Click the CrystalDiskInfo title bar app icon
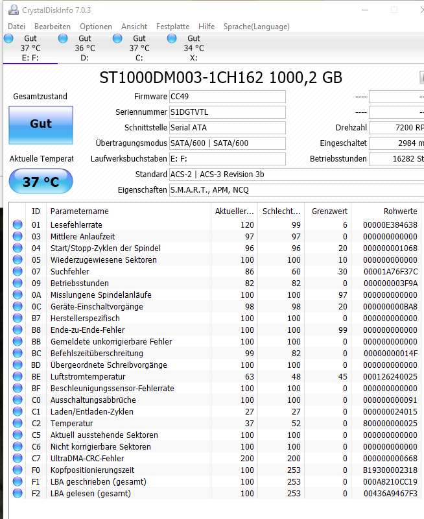Image resolution: width=424 pixels, height=519 pixels. pos(14,10)
